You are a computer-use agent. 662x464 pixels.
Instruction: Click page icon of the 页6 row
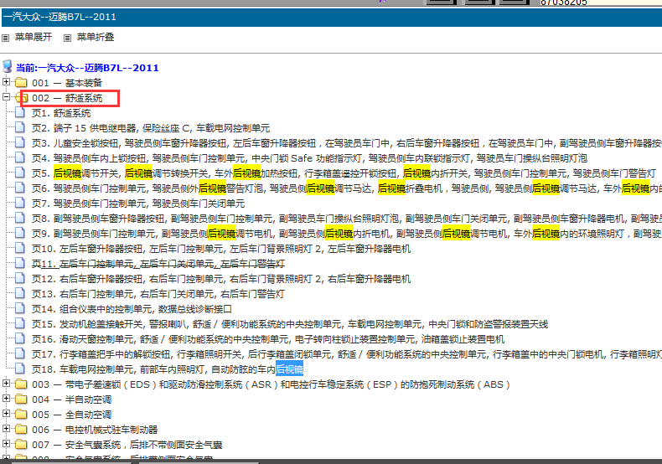20,188
